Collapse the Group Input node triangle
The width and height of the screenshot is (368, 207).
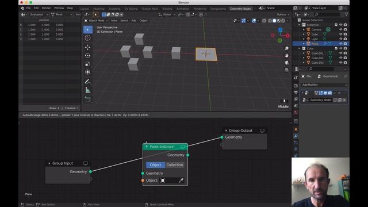(49, 163)
